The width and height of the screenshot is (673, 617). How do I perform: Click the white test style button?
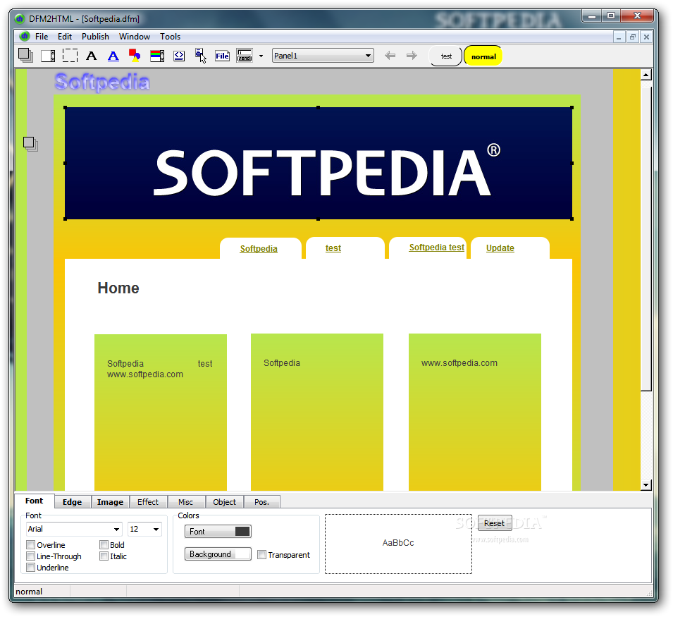(446, 56)
